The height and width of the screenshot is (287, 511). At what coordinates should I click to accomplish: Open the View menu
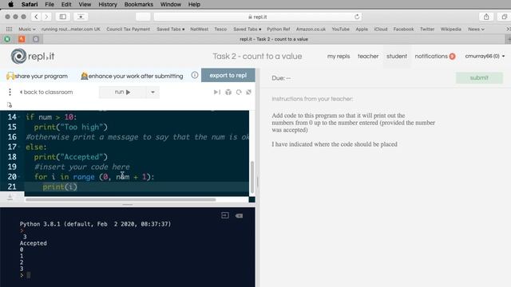point(85,4)
